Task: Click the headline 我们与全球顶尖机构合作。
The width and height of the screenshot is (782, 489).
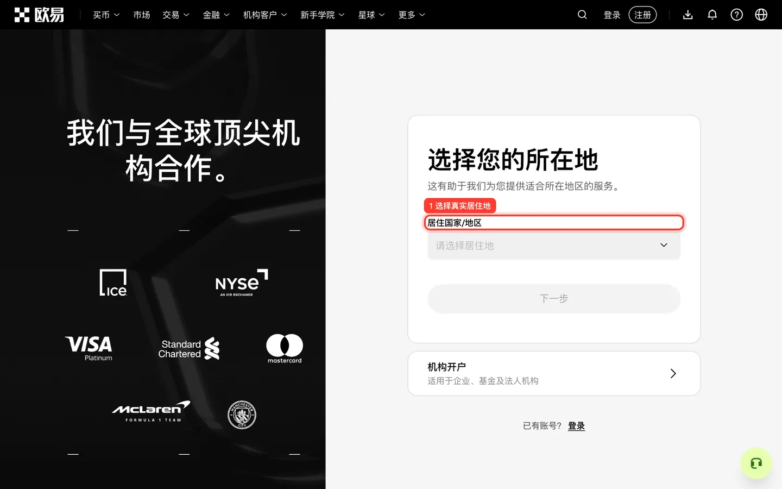Action: [183, 151]
